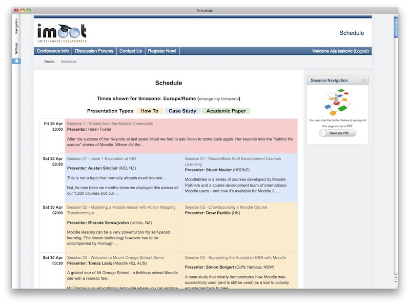Click the How To presentation type swatch
410x305 pixels.
(x=150, y=111)
